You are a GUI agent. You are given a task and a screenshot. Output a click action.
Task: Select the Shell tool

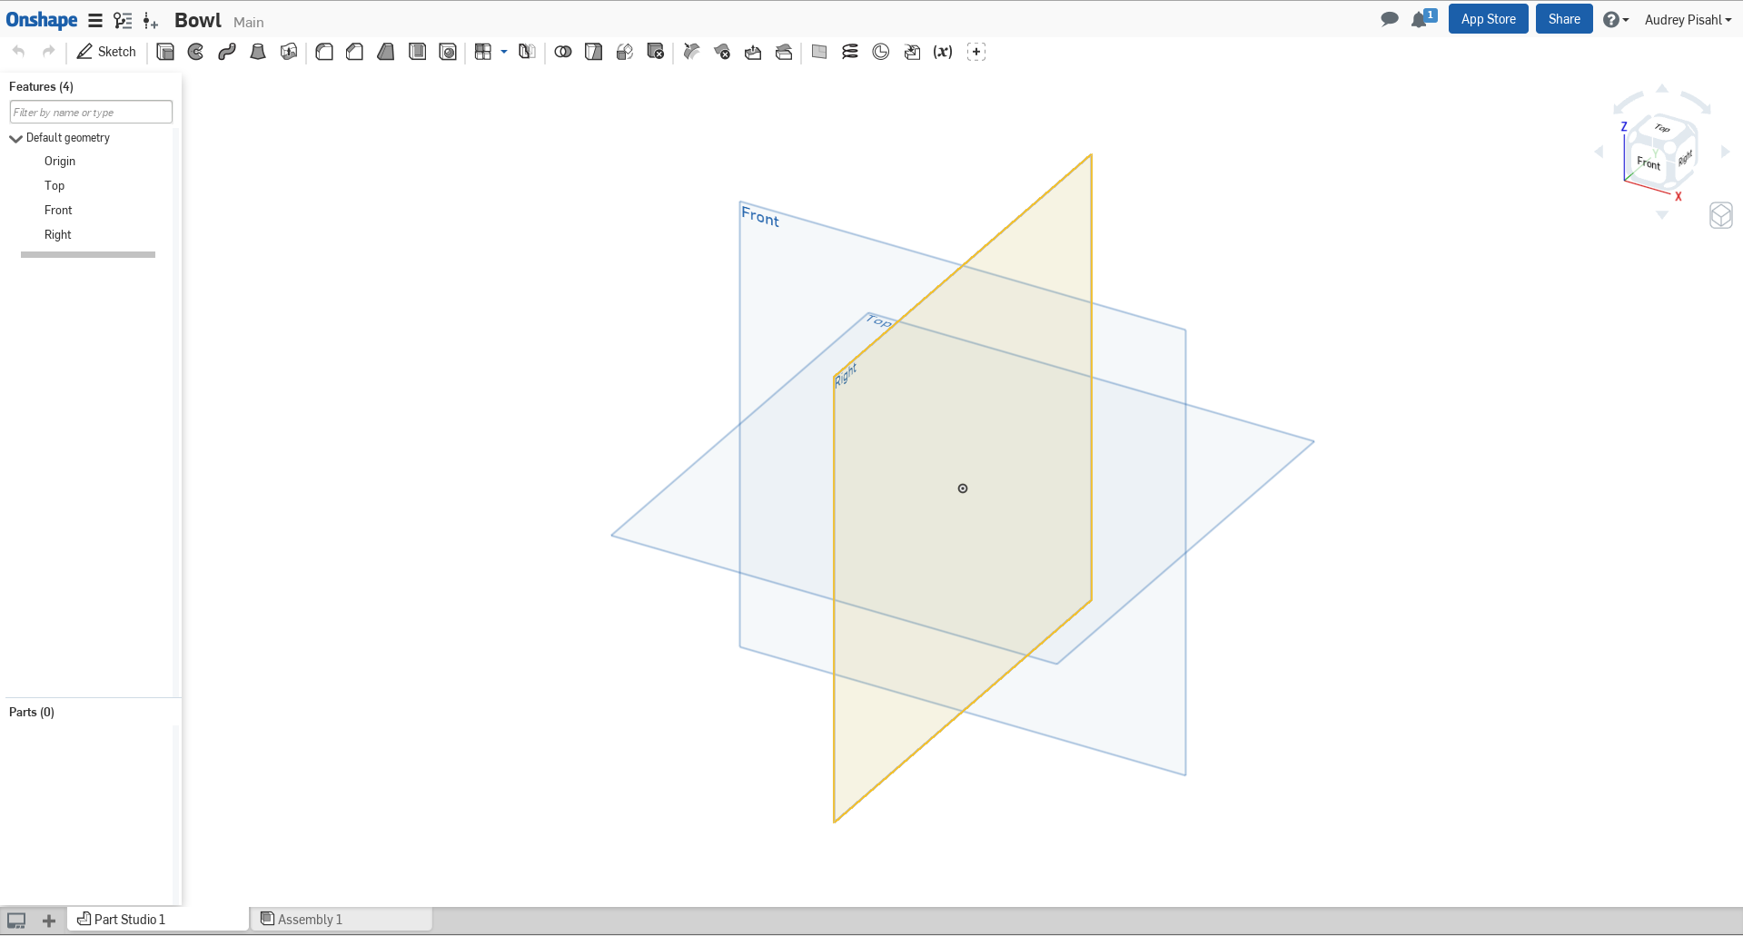pos(417,52)
